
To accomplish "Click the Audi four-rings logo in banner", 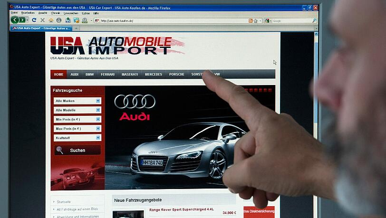I will coord(135,101).
